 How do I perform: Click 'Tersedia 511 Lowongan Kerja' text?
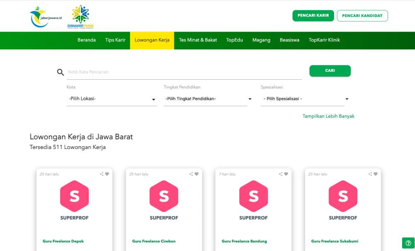(x=68, y=147)
